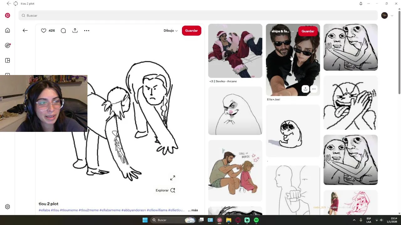The height and width of the screenshot is (225, 401).
Task: Open Spotify from the taskbar
Action: click(256, 220)
